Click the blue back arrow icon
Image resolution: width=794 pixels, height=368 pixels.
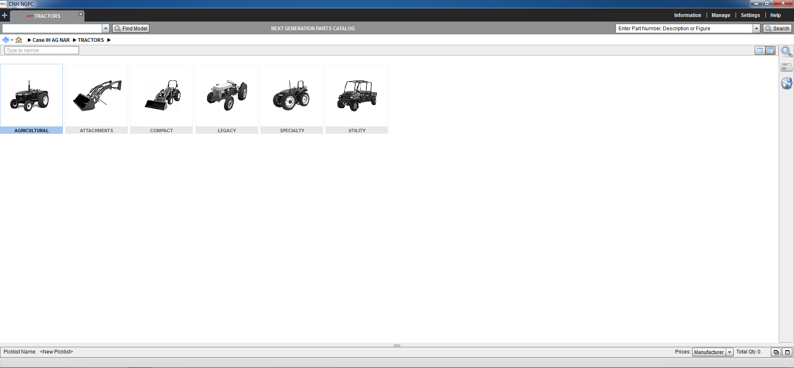pyautogui.click(x=5, y=40)
